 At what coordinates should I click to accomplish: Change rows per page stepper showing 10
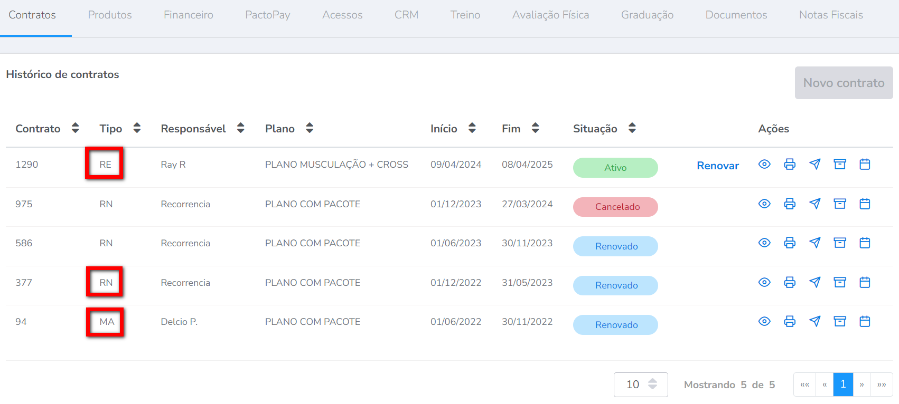(x=652, y=384)
